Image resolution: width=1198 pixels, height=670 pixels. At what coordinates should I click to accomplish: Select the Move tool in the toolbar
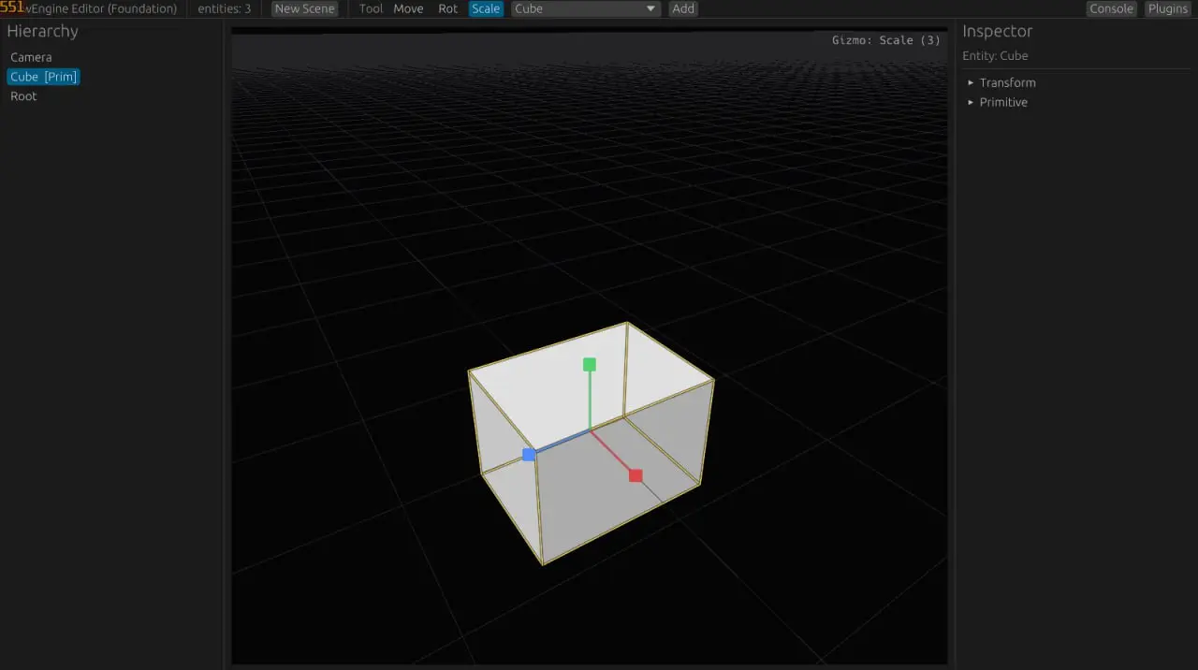[x=408, y=8]
